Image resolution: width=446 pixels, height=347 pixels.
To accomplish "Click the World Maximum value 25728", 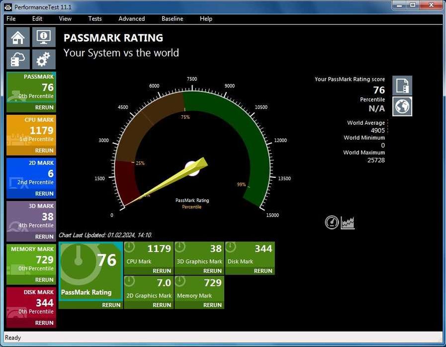I will 376,160.
